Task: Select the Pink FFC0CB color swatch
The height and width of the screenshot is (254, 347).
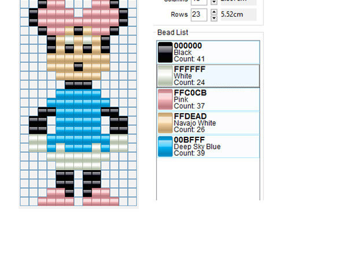Action: click(165, 99)
